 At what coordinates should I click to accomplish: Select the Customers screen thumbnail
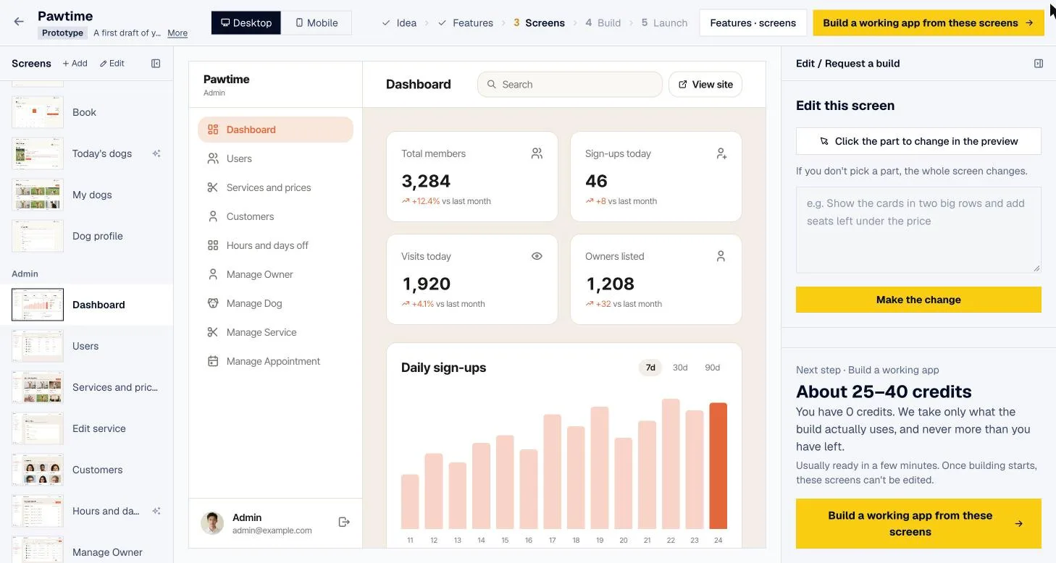point(38,470)
